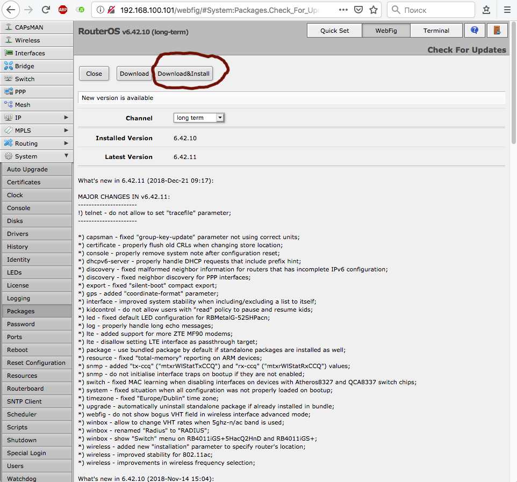
Task: Open License in System menu
Action: click(37, 285)
